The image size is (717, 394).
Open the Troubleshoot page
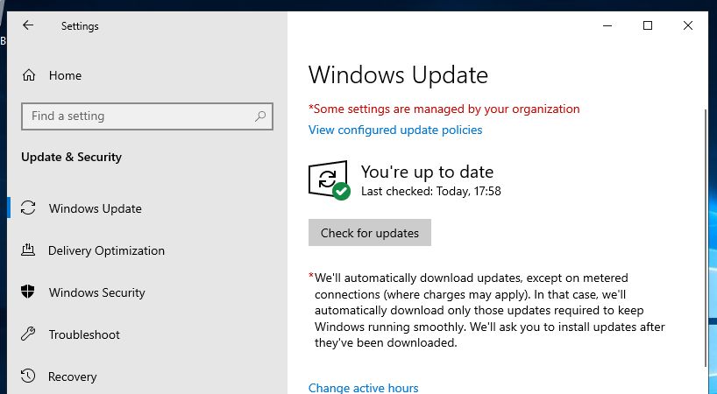(x=84, y=334)
